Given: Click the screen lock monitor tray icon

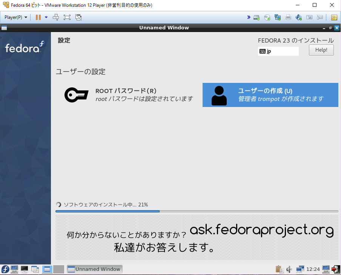Looking at the screenshot, I should [x=326, y=269].
